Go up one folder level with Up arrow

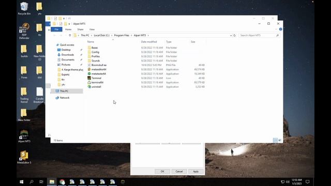tap(70, 36)
